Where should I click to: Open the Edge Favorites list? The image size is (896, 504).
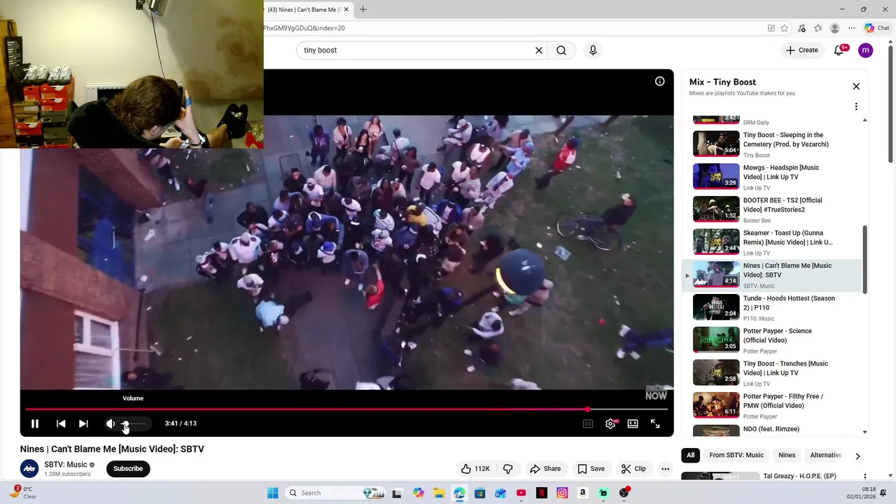click(x=818, y=28)
